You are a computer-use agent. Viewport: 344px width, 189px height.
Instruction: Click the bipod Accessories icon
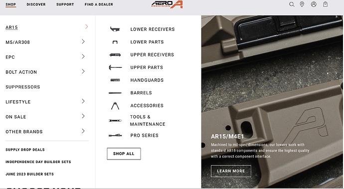coord(115,106)
